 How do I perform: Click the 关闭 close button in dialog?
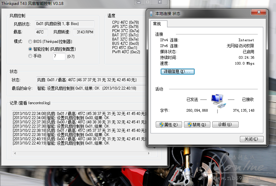pyautogui.click(x=251, y=139)
